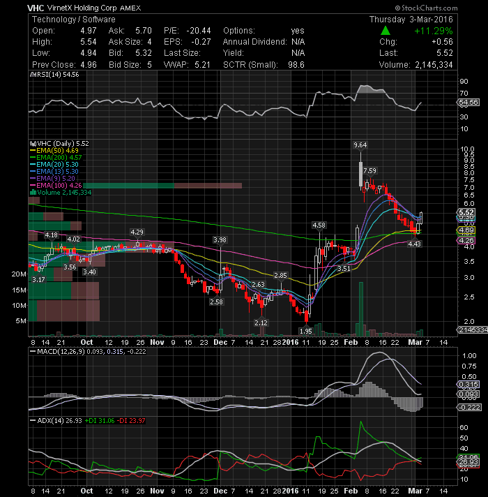Click the Bid price 5.32
488x497 pixels.
144,53
